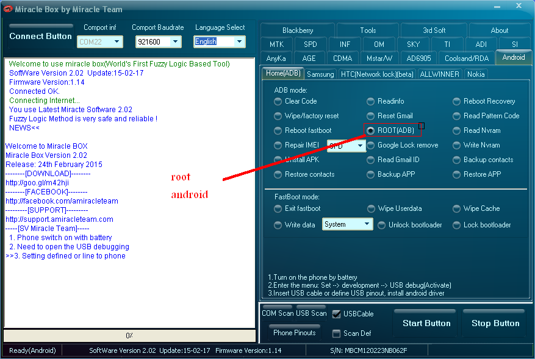Switch to the 3rd Soft tab
The width and height of the screenshot is (535, 359).
pos(434,30)
